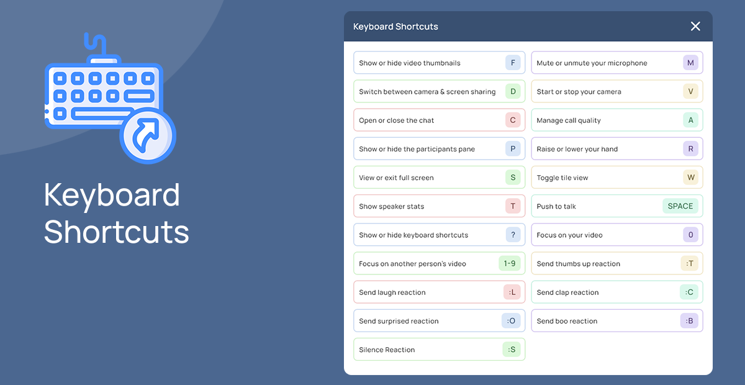Click the SPACE key badge
This screenshot has height=385, width=745.
pos(680,206)
